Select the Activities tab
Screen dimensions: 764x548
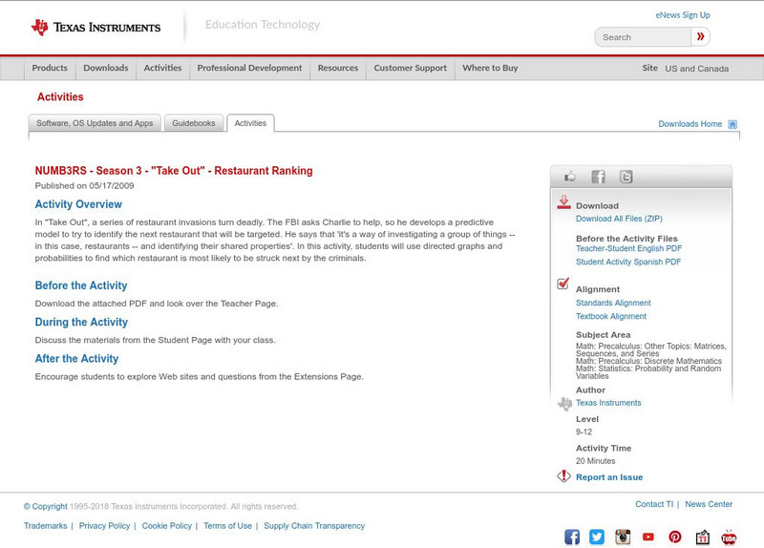(250, 123)
